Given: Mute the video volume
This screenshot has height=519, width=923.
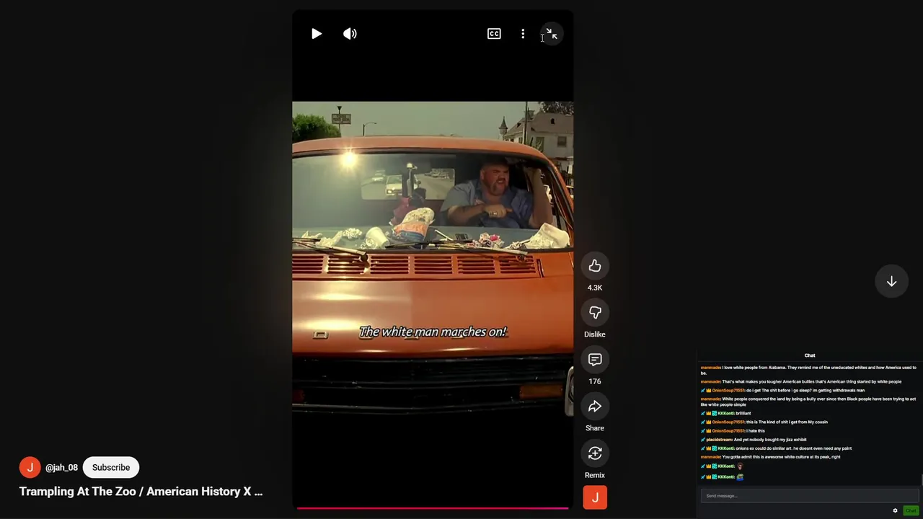Looking at the screenshot, I should pyautogui.click(x=350, y=34).
